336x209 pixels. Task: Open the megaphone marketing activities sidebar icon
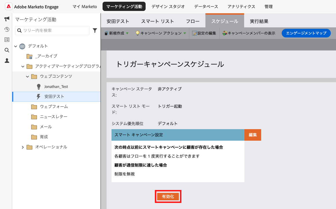coord(7,19)
